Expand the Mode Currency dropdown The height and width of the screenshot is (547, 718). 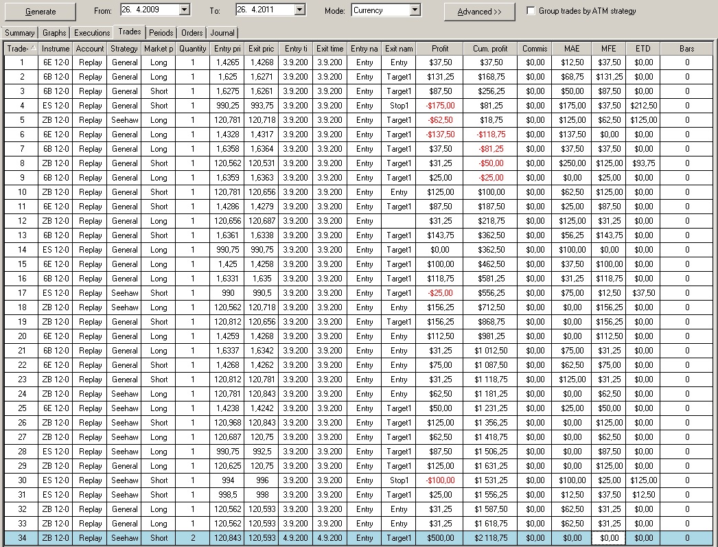415,10
